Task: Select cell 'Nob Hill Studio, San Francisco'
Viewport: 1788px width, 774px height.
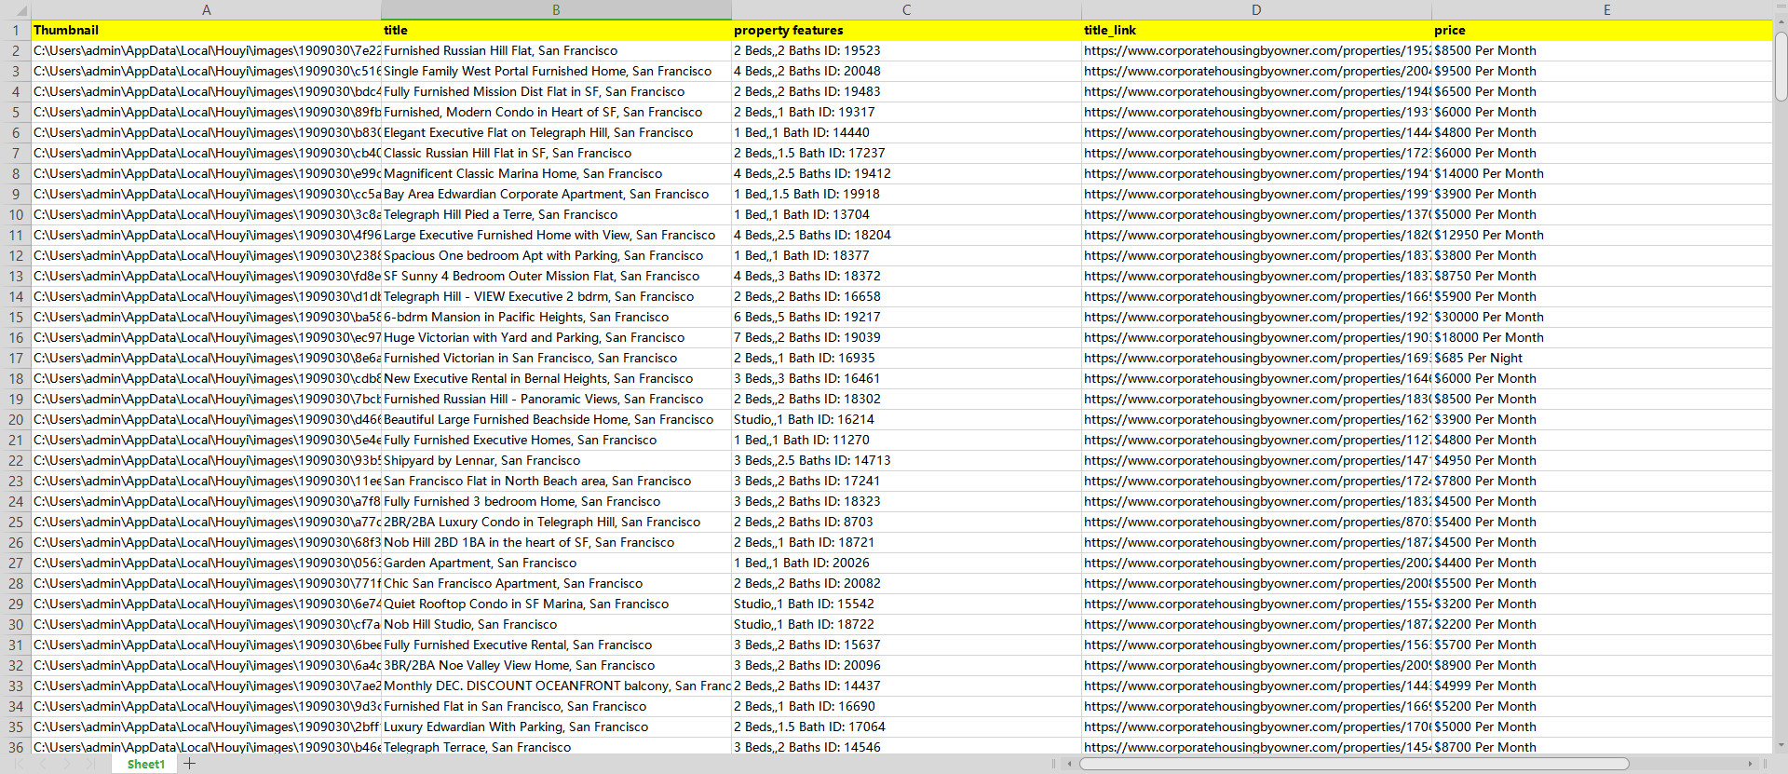Action: coord(556,624)
